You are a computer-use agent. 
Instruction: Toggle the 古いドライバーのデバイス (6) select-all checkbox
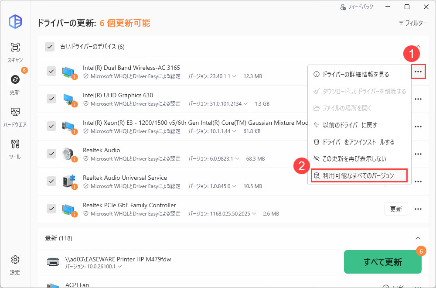click(x=50, y=47)
